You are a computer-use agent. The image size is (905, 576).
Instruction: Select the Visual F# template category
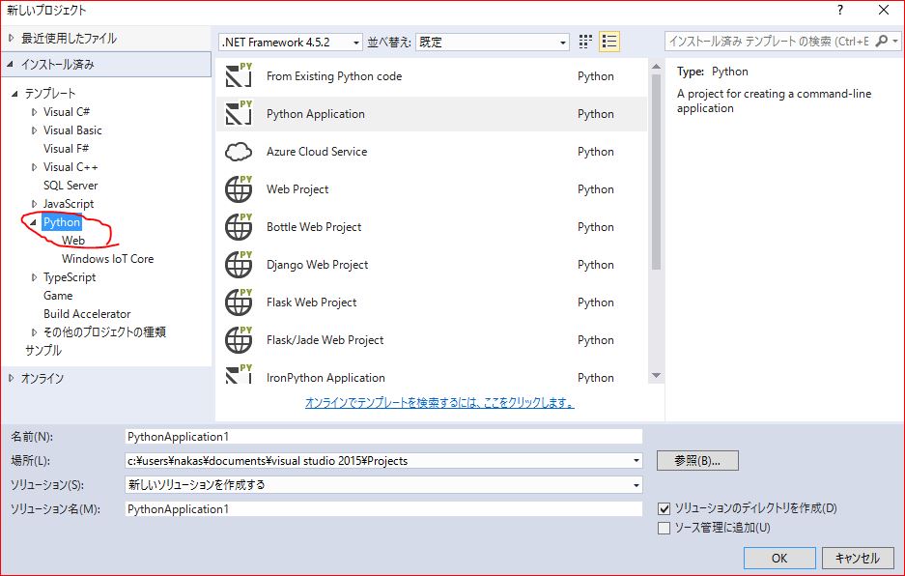(67, 149)
